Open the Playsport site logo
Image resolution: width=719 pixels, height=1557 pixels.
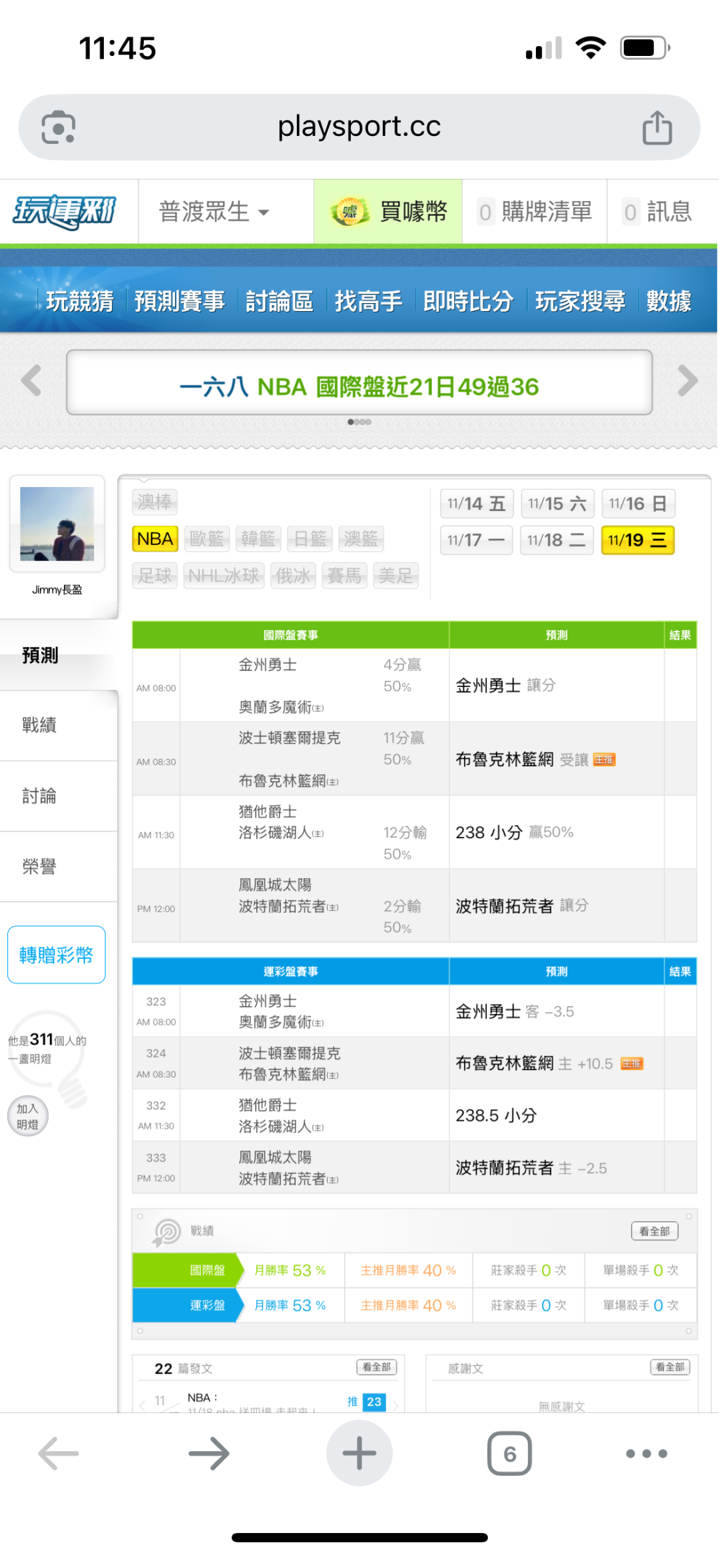tap(65, 212)
